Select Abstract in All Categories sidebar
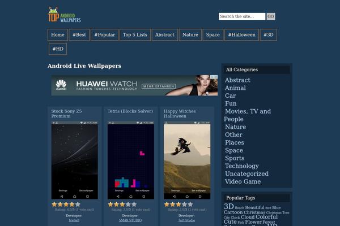The image size is (340, 226). 237,80
